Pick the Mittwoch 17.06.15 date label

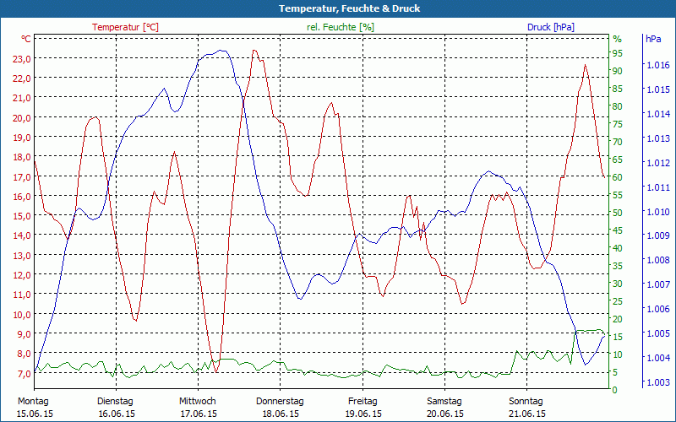coord(198,407)
